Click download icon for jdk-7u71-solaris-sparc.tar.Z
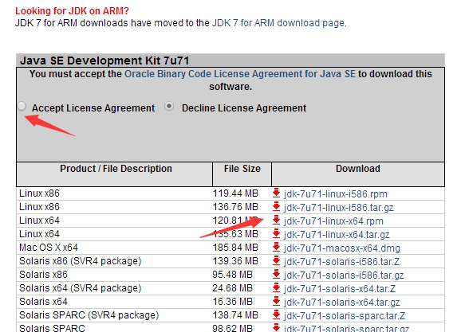Image resolution: width=457 pixels, height=332 pixels. (x=276, y=315)
